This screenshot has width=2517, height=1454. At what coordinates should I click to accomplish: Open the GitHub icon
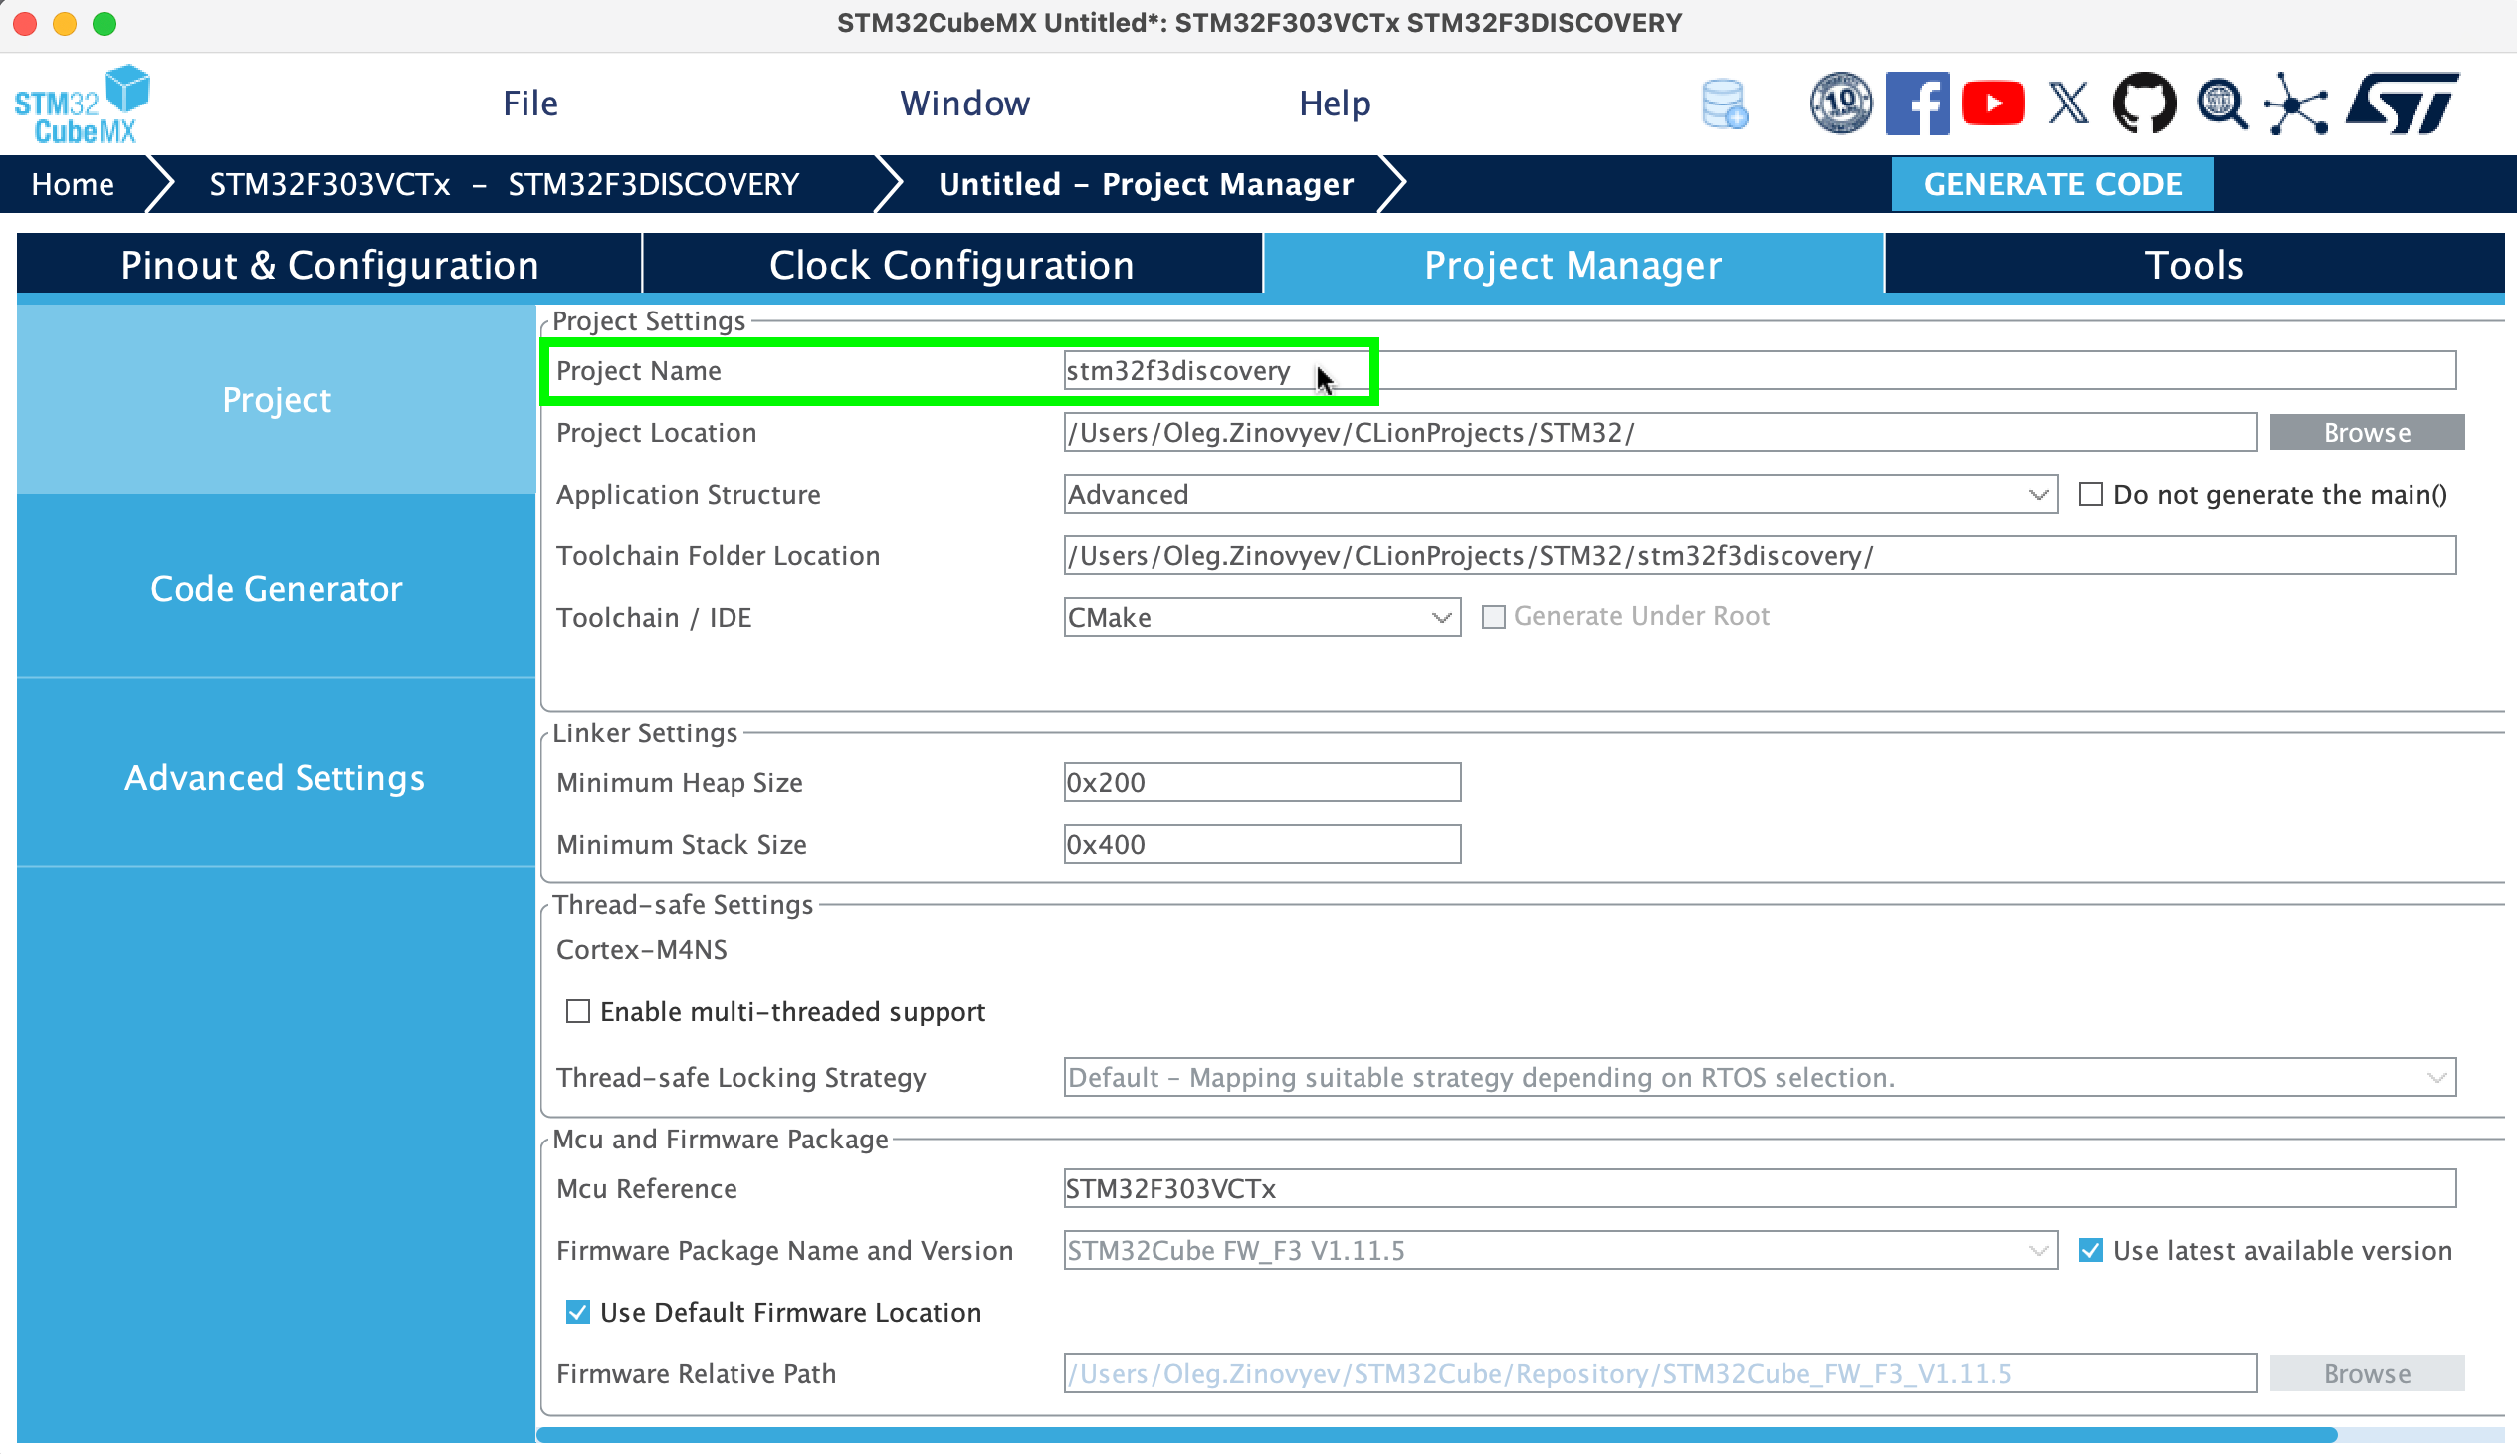pos(2143,101)
